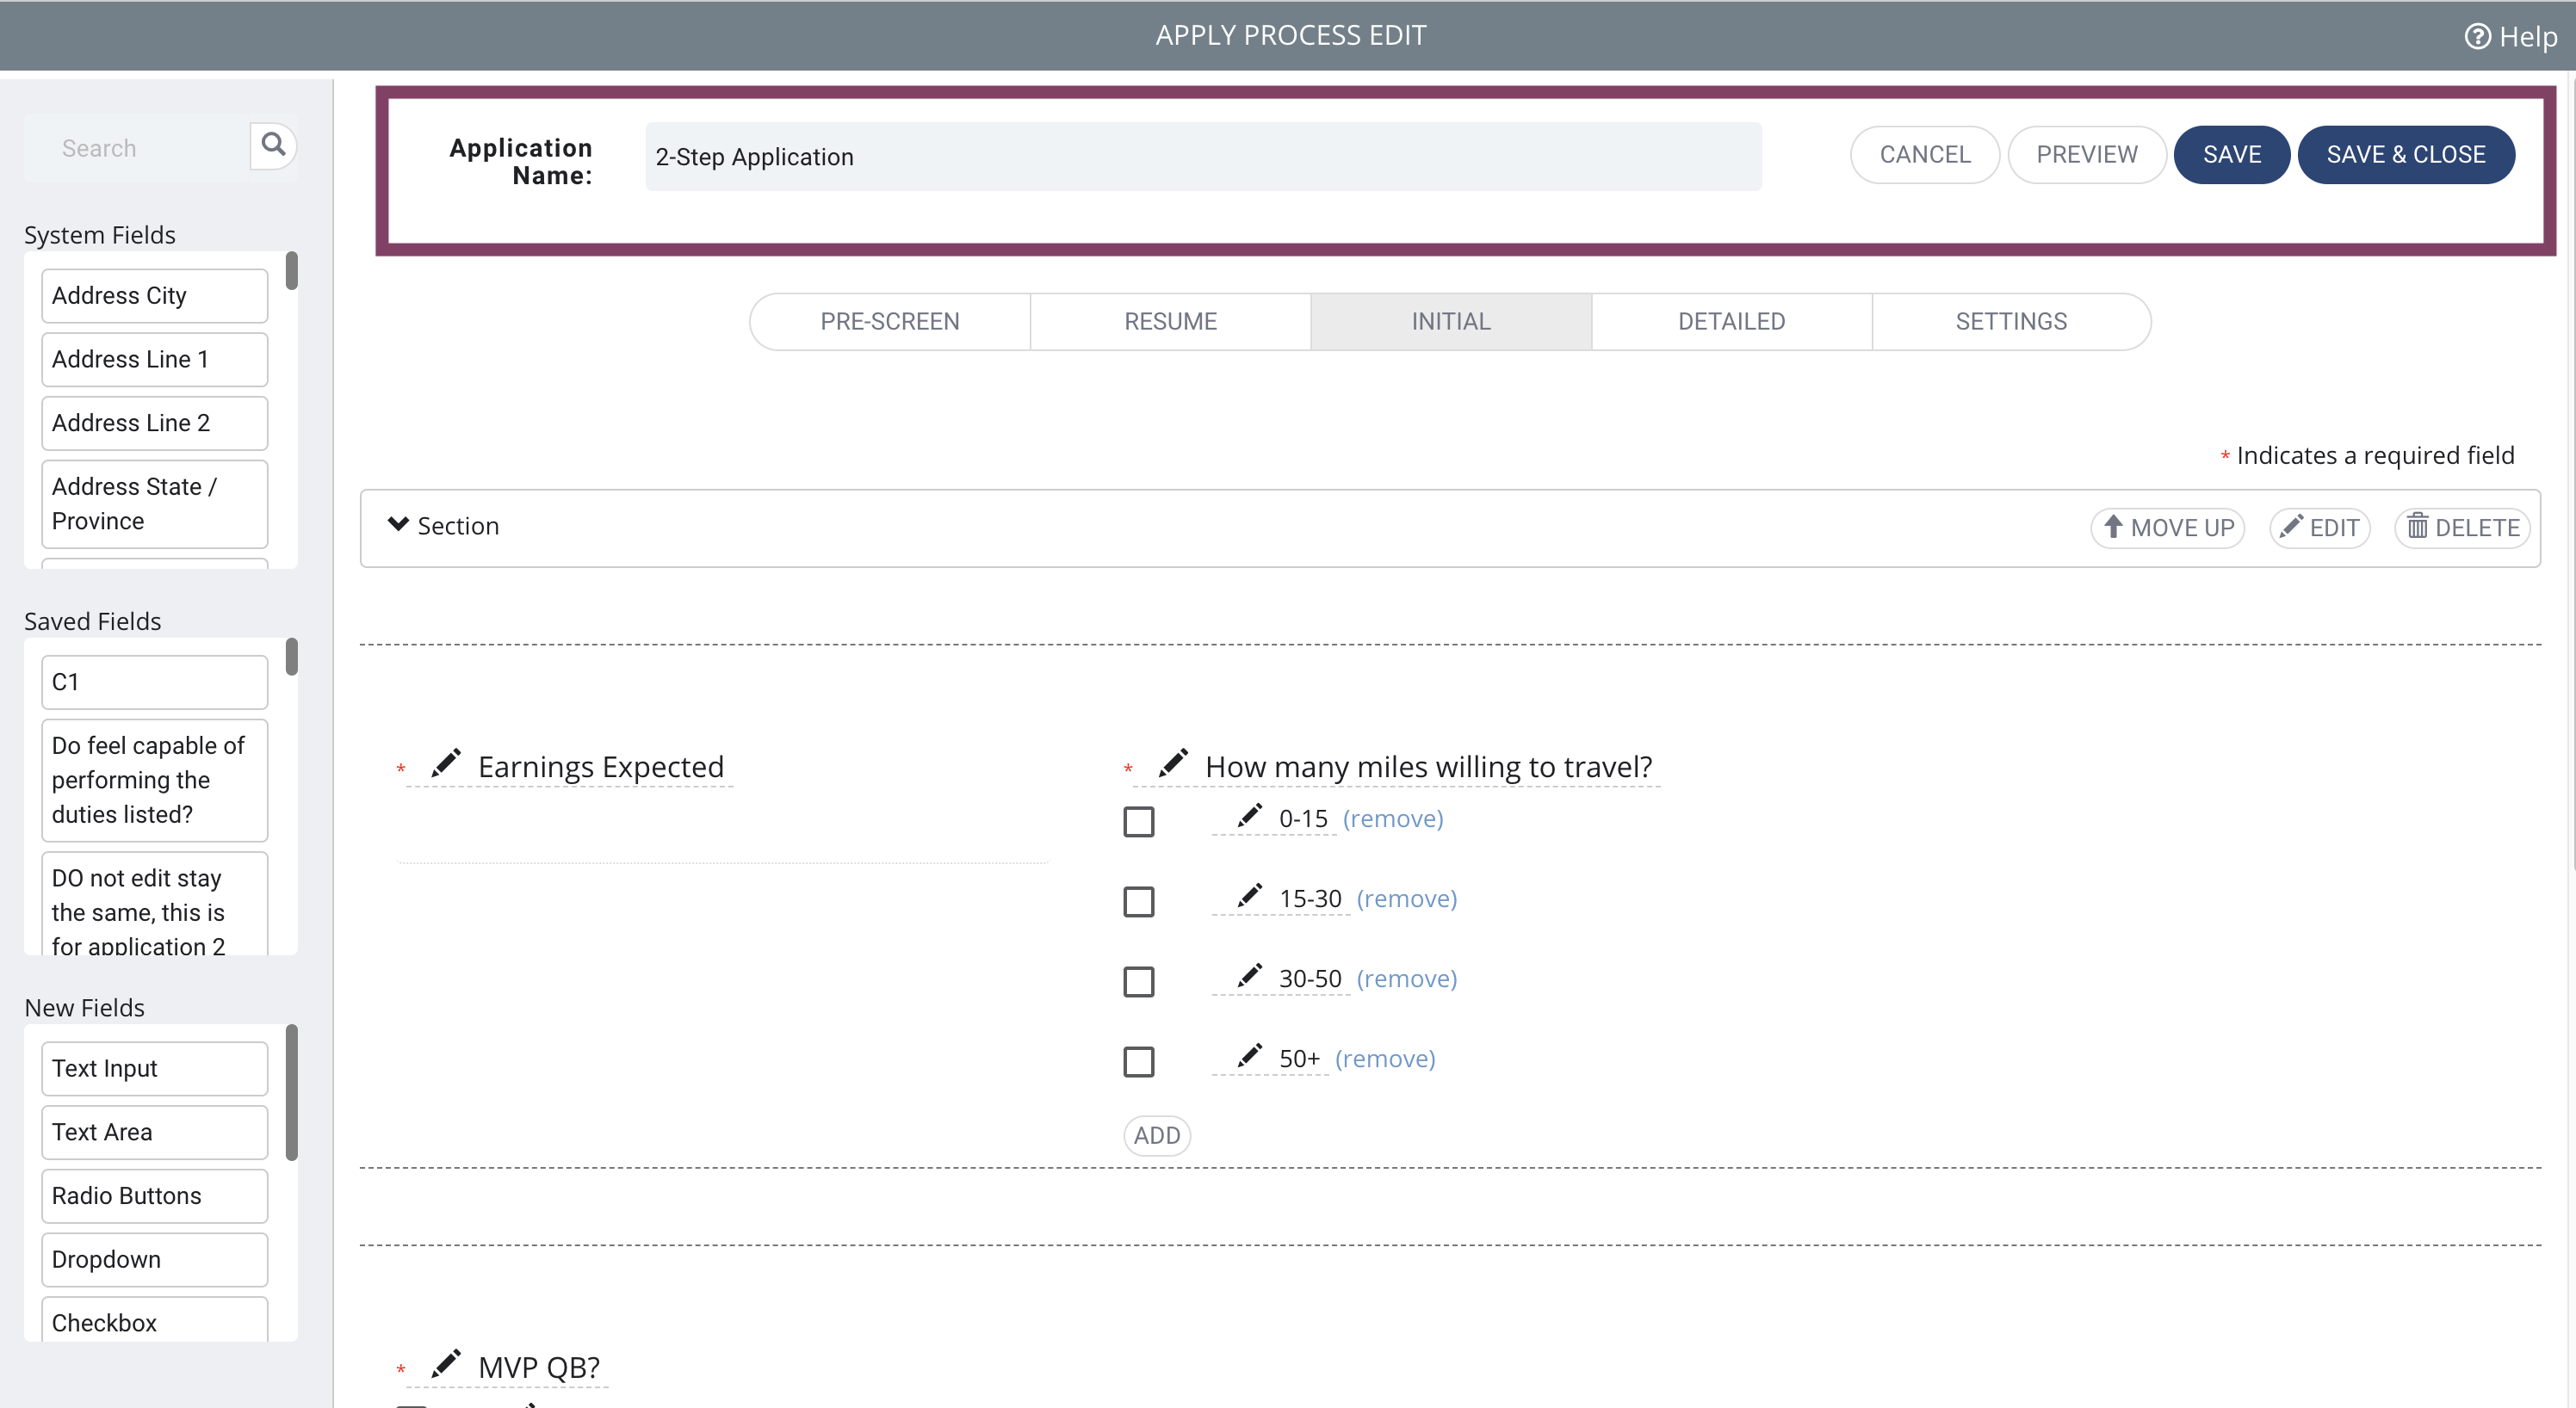
Task: Remove the 0-15 option
Action: tap(1392, 818)
